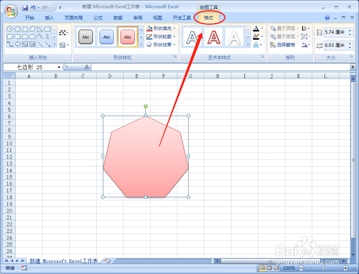
Task: Pick the regular pentagon shape
Action: coord(18,29)
